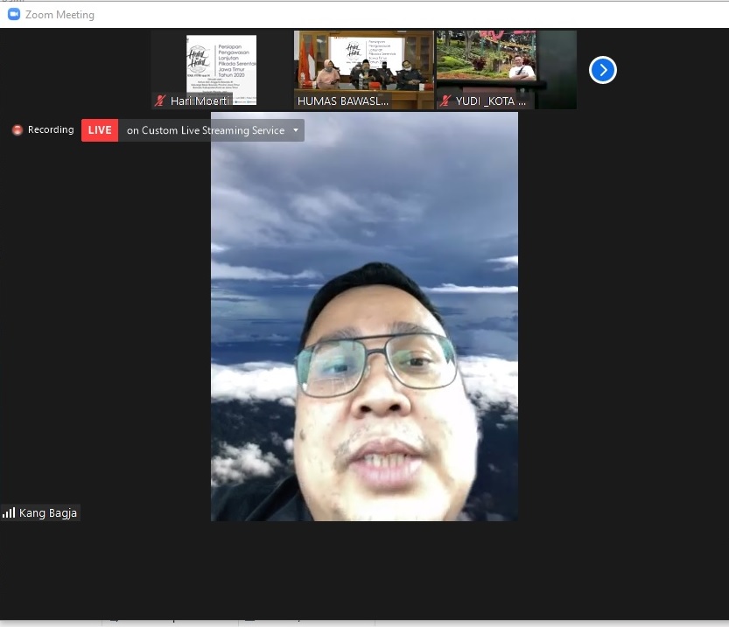Screen dimensions: 729x627
Task: Expand the live stream dropdown arrow
Action: pos(296,130)
